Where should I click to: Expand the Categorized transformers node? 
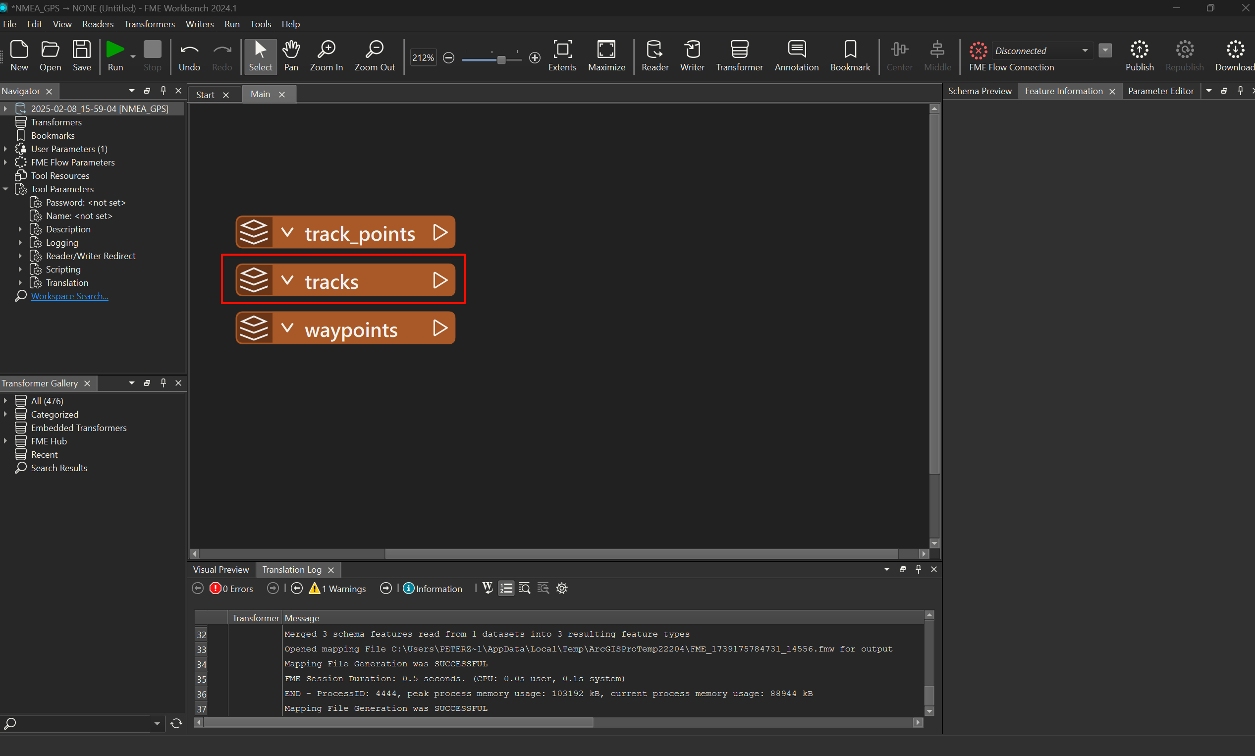[5, 414]
